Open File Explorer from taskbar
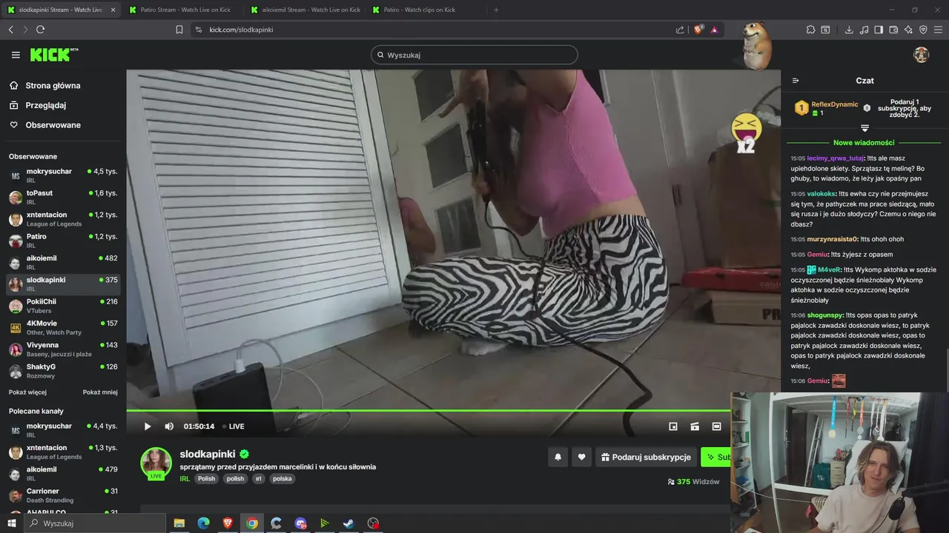Image resolution: width=949 pixels, height=533 pixels. pos(179,523)
